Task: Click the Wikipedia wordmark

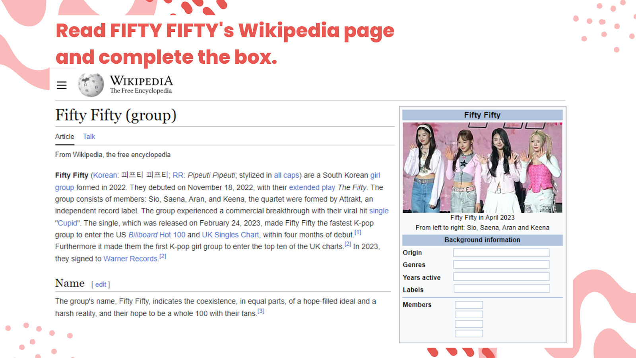Action: point(142,84)
